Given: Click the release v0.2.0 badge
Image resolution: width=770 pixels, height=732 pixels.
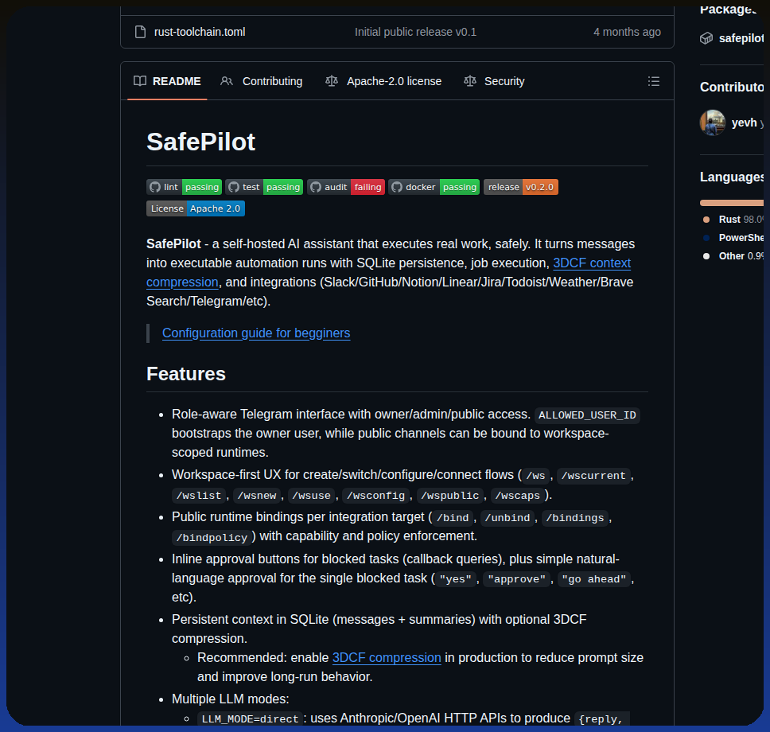Looking at the screenshot, I should click(x=521, y=187).
